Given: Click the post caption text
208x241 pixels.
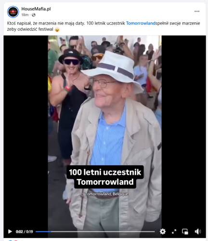Looking at the screenshot, I should [104, 26].
